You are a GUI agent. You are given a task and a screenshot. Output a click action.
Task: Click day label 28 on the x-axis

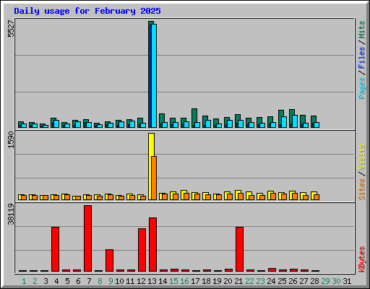click(314, 281)
